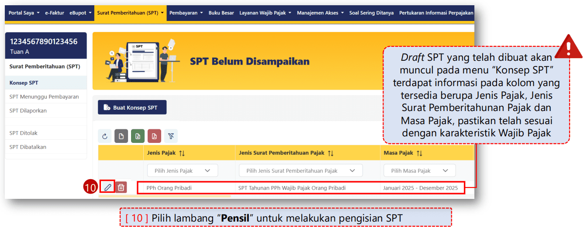Select Konsep SPT in the sidebar

coord(46,83)
